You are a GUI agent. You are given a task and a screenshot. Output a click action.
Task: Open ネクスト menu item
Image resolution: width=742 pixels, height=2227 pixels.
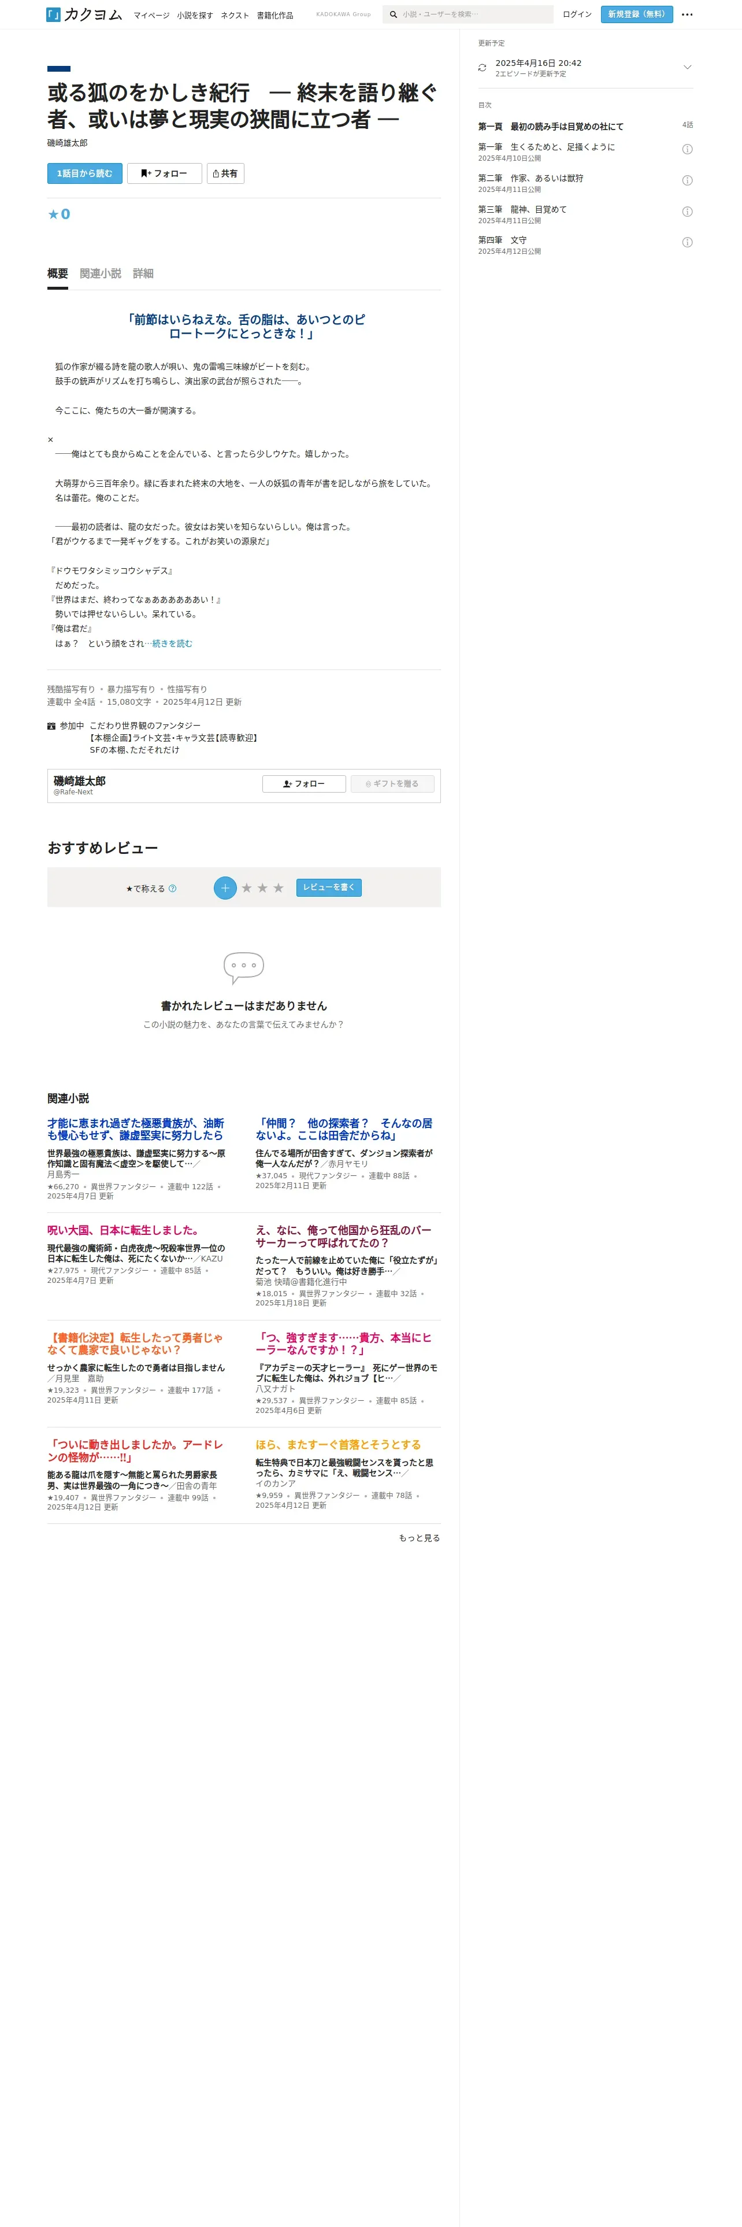click(235, 16)
